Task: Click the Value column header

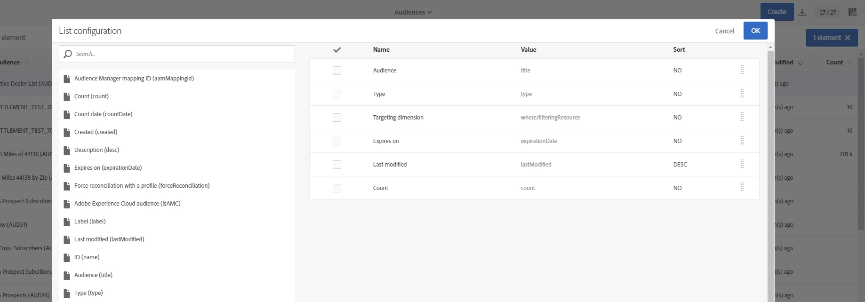Action: (x=529, y=49)
